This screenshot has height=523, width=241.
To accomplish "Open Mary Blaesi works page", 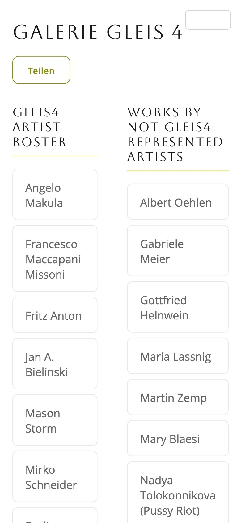I will (178, 438).
